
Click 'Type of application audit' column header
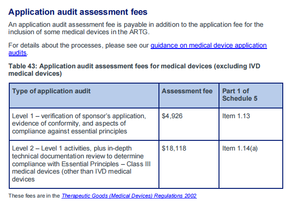pyautogui.click(x=84, y=96)
